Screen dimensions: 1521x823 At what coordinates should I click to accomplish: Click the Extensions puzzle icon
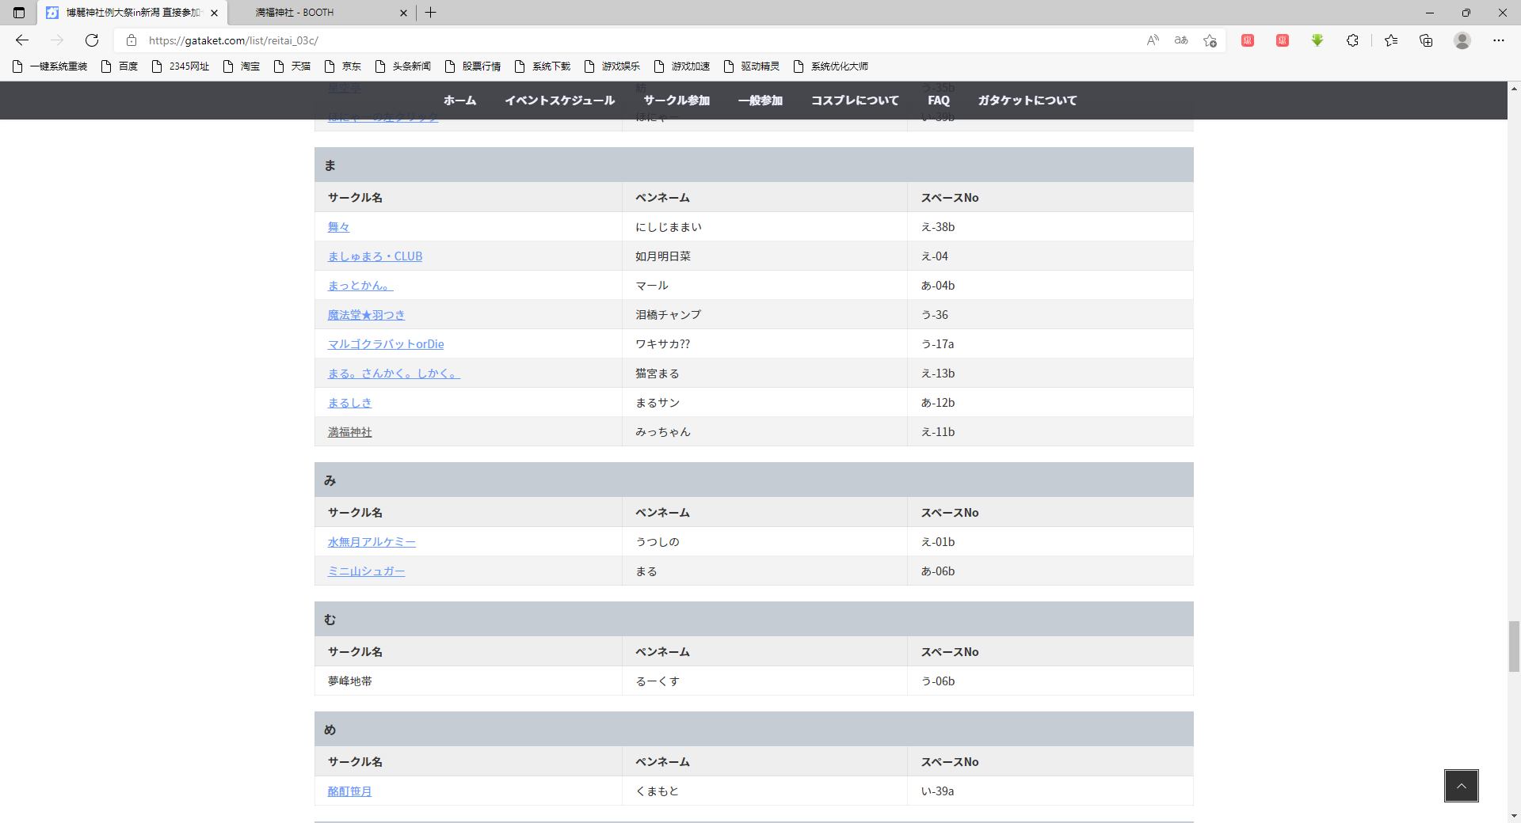pos(1352,40)
